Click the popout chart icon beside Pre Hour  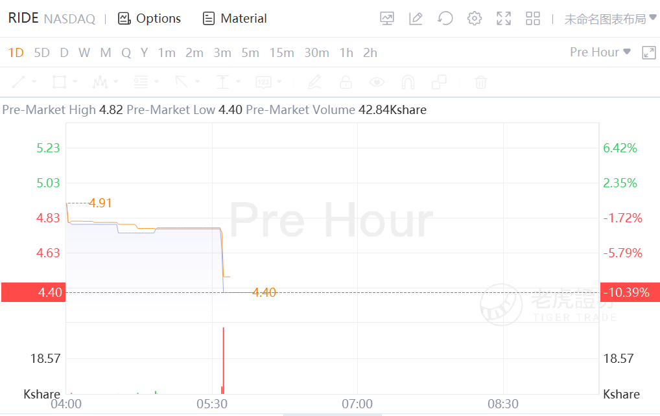648,52
